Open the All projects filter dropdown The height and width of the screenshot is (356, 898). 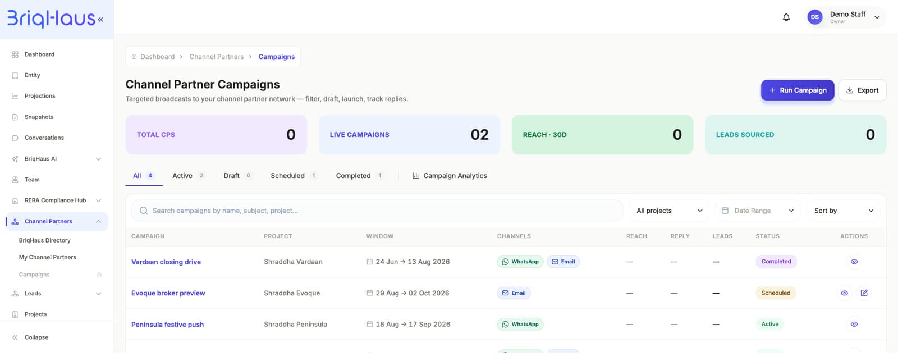669,211
